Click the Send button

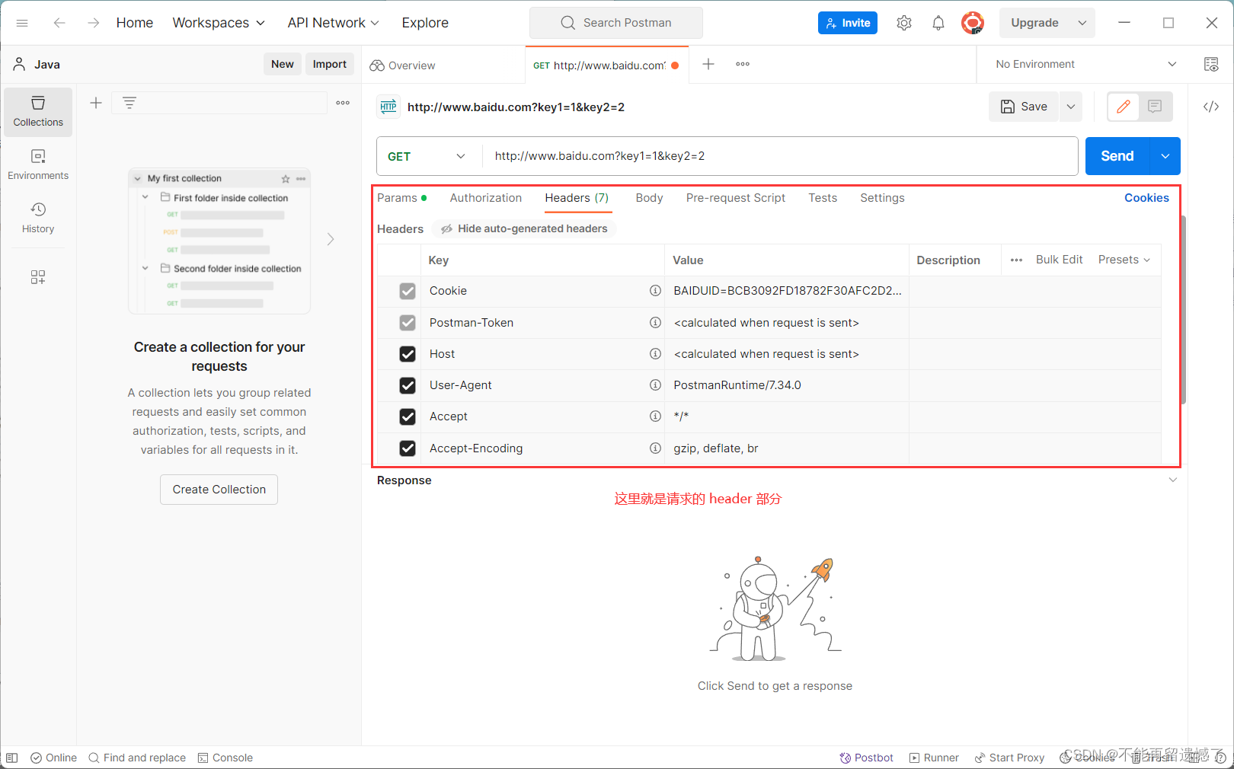pos(1117,156)
